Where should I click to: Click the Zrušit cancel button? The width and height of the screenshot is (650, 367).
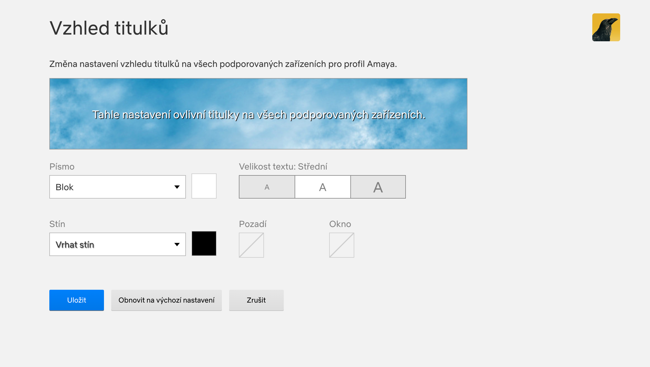256,300
